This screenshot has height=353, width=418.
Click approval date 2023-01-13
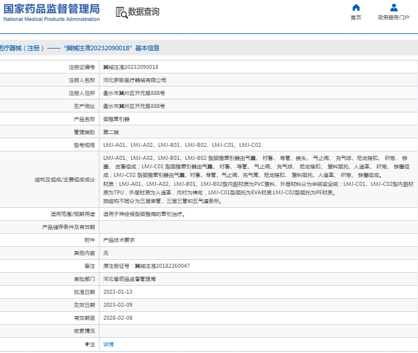(x=117, y=292)
